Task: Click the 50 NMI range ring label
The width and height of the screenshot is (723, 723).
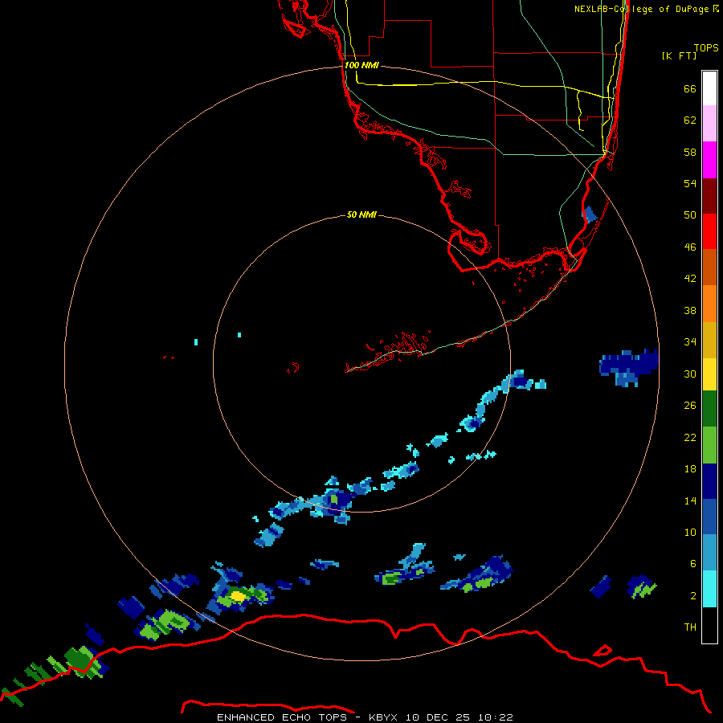Action: [361, 214]
